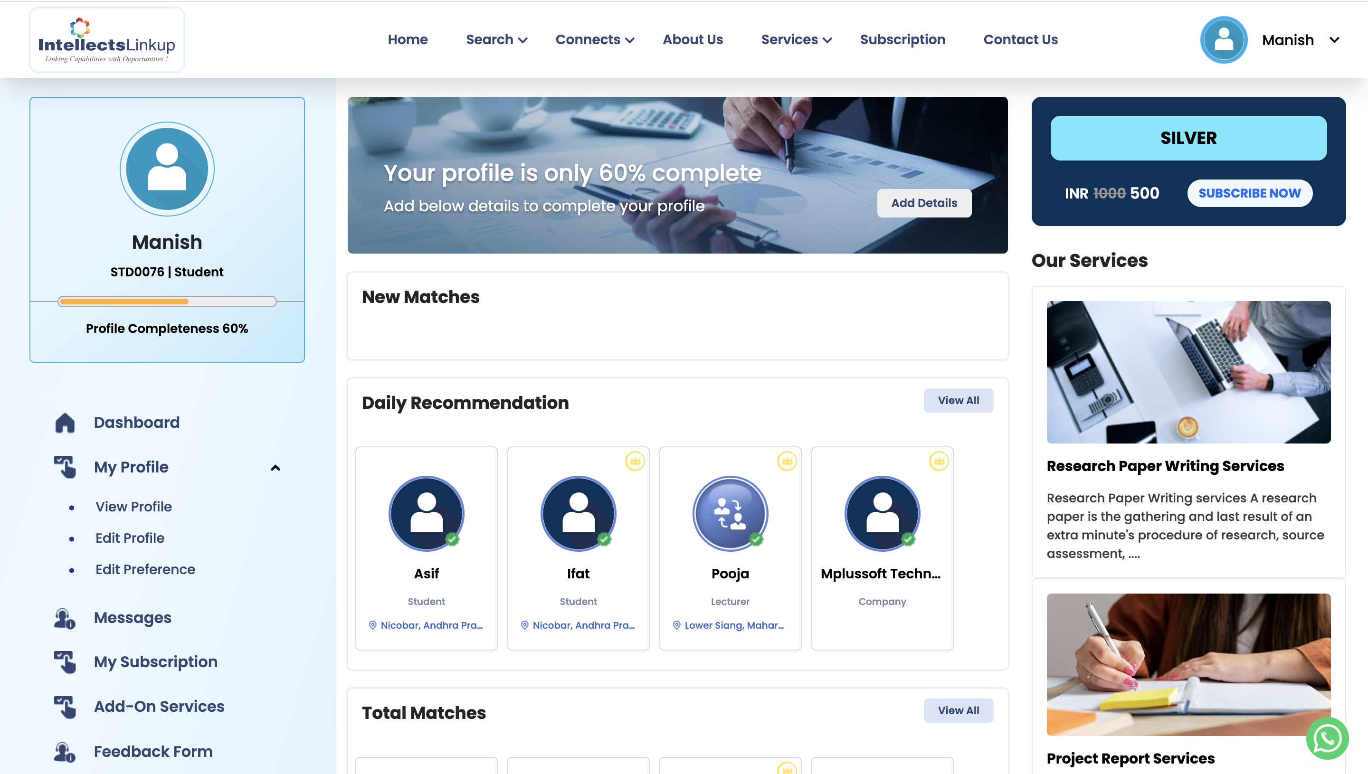Select Dashboard in the sidebar
The height and width of the screenshot is (774, 1368).
click(x=137, y=423)
